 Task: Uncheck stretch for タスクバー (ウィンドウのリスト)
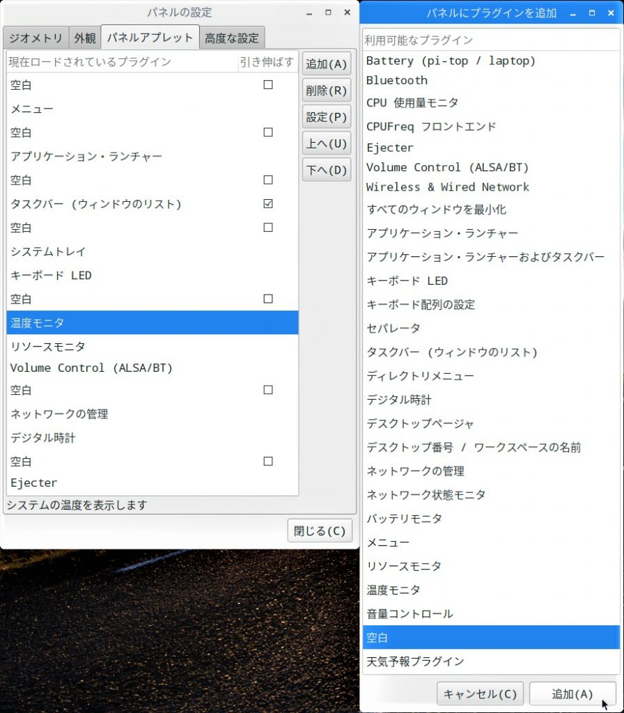(268, 204)
